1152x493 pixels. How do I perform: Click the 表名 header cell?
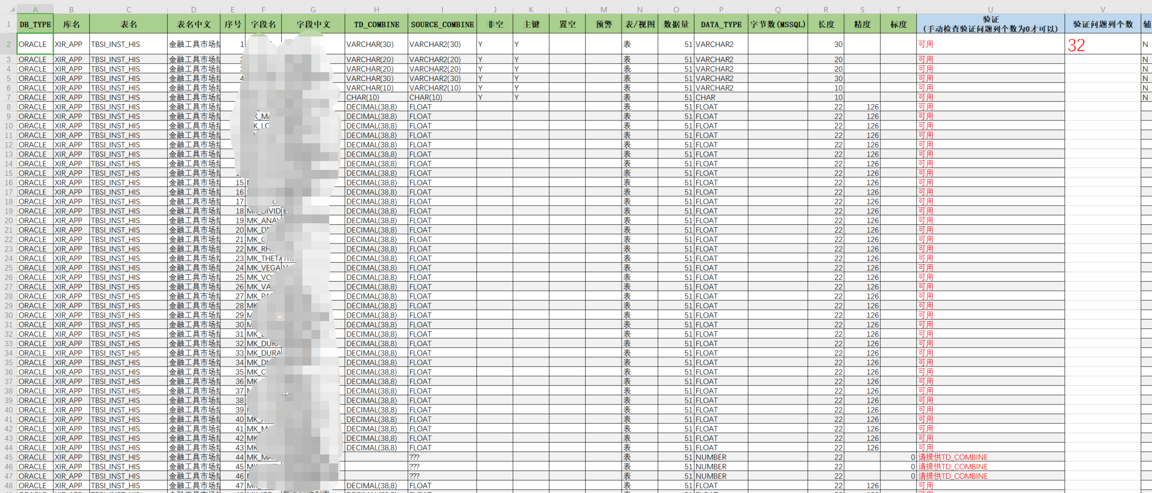tap(128, 24)
